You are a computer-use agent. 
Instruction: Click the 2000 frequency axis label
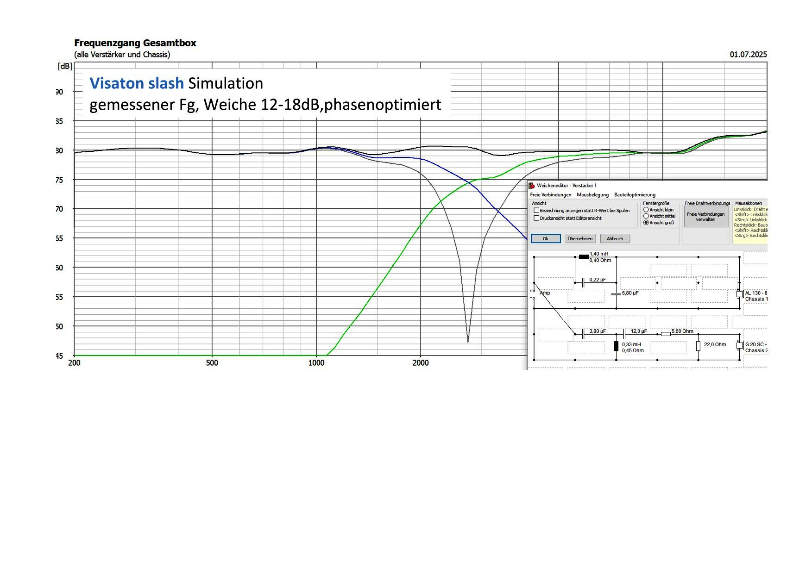421,363
